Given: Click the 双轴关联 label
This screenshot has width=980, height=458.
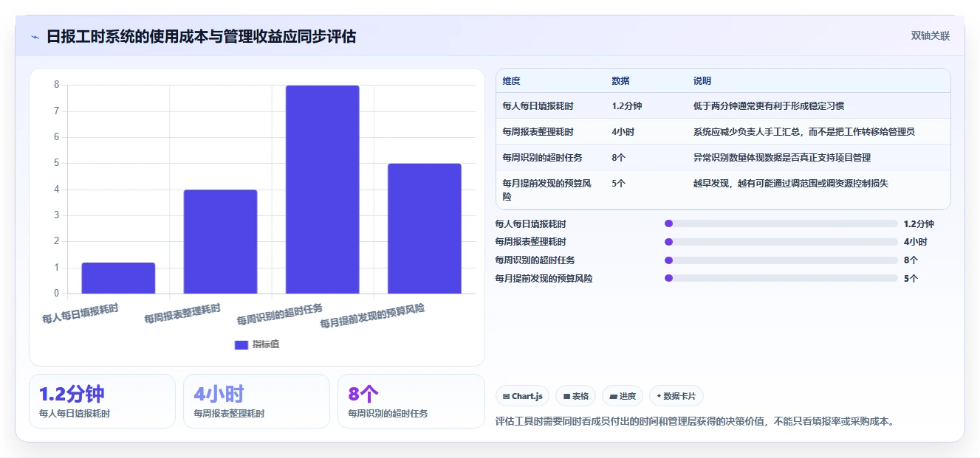Looking at the screenshot, I should click(x=930, y=35).
